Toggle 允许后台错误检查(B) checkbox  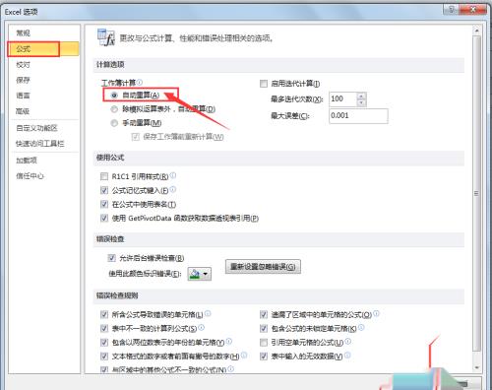tap(111, 258)
